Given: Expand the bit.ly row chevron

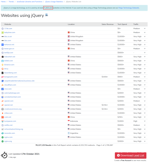Looking at the screenshot, I should (x=145, y=69).
